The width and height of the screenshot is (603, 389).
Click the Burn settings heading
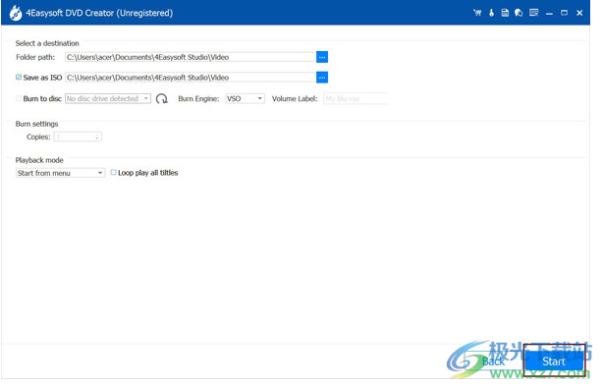[36, 124]
